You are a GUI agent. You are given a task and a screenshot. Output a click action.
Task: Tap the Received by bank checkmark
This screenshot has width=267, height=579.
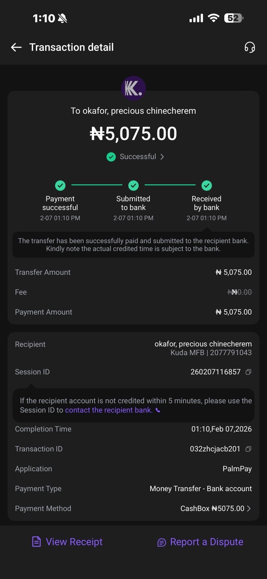tap(207, 185)
